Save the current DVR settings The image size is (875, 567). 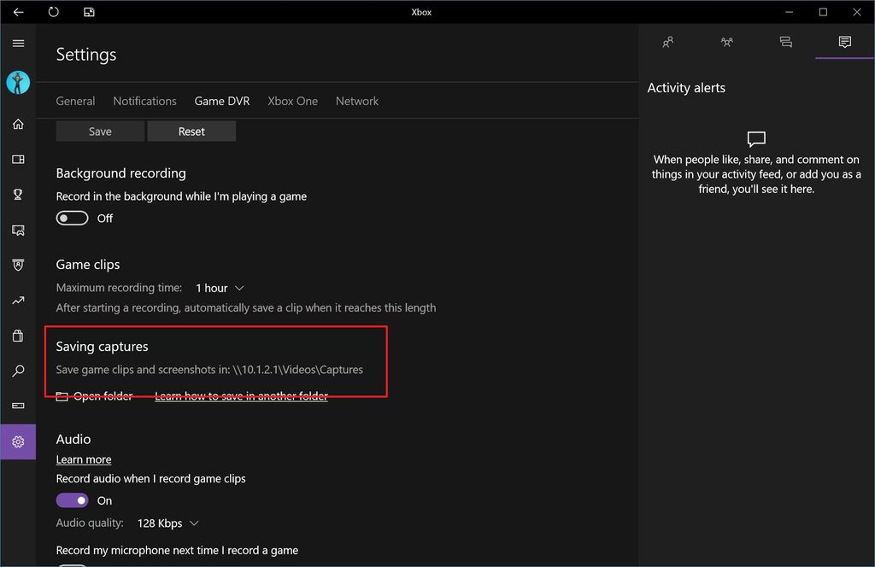click(x=100, y=131)
